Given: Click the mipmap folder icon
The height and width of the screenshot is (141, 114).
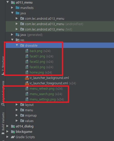Looking at the screenshot, I should tap(22, 115).
